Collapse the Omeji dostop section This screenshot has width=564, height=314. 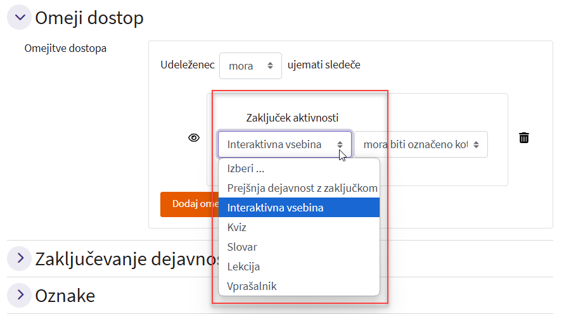(18, 18)
